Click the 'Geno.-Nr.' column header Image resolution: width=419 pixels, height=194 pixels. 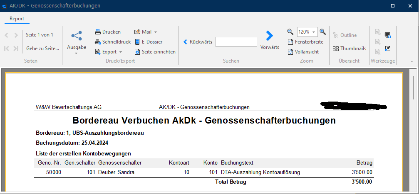(50, 162)
